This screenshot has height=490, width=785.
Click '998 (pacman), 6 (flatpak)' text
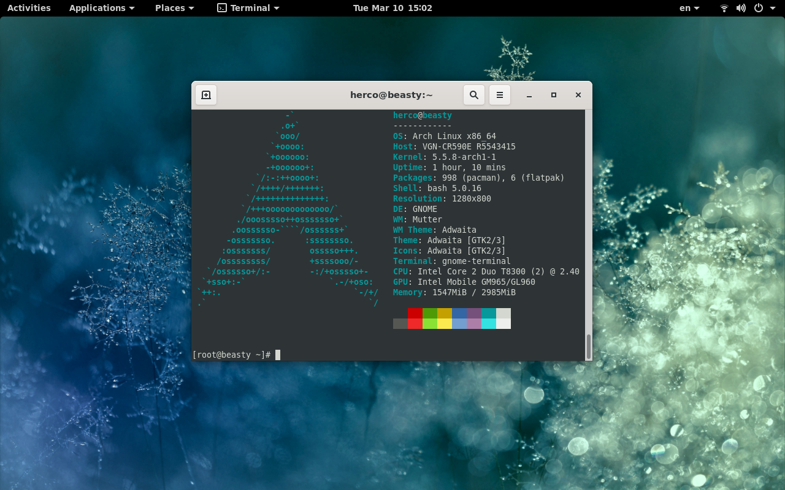point(504,178)
